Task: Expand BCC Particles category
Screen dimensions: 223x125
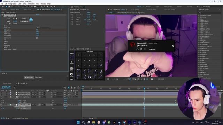Action: click(x=199, y=49)
